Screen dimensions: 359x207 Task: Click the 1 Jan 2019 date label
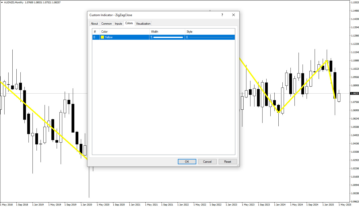(x=38, y=205)
